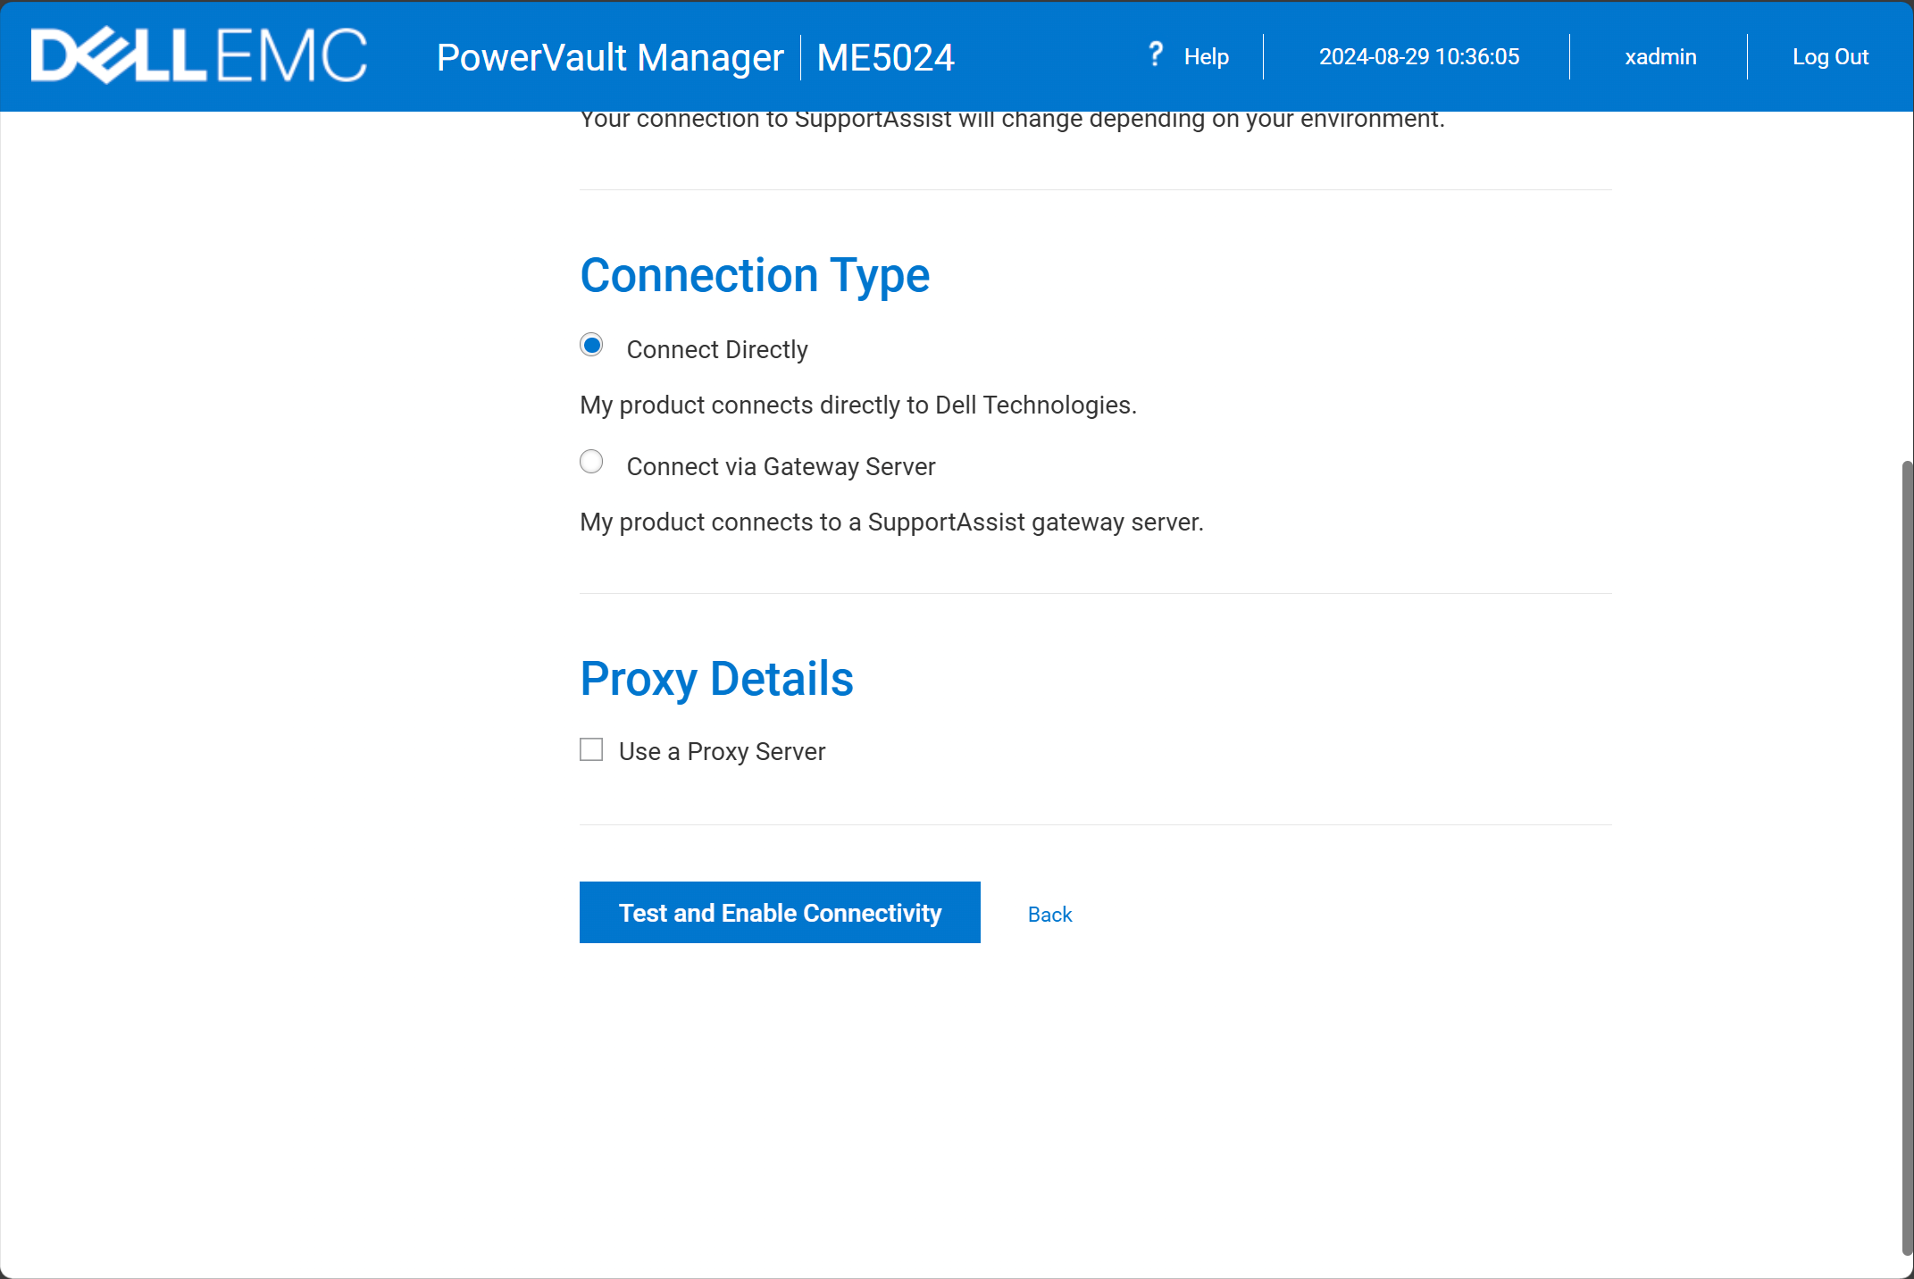
Task: Open the xadmin user menu
Action: click(1659, 57)
